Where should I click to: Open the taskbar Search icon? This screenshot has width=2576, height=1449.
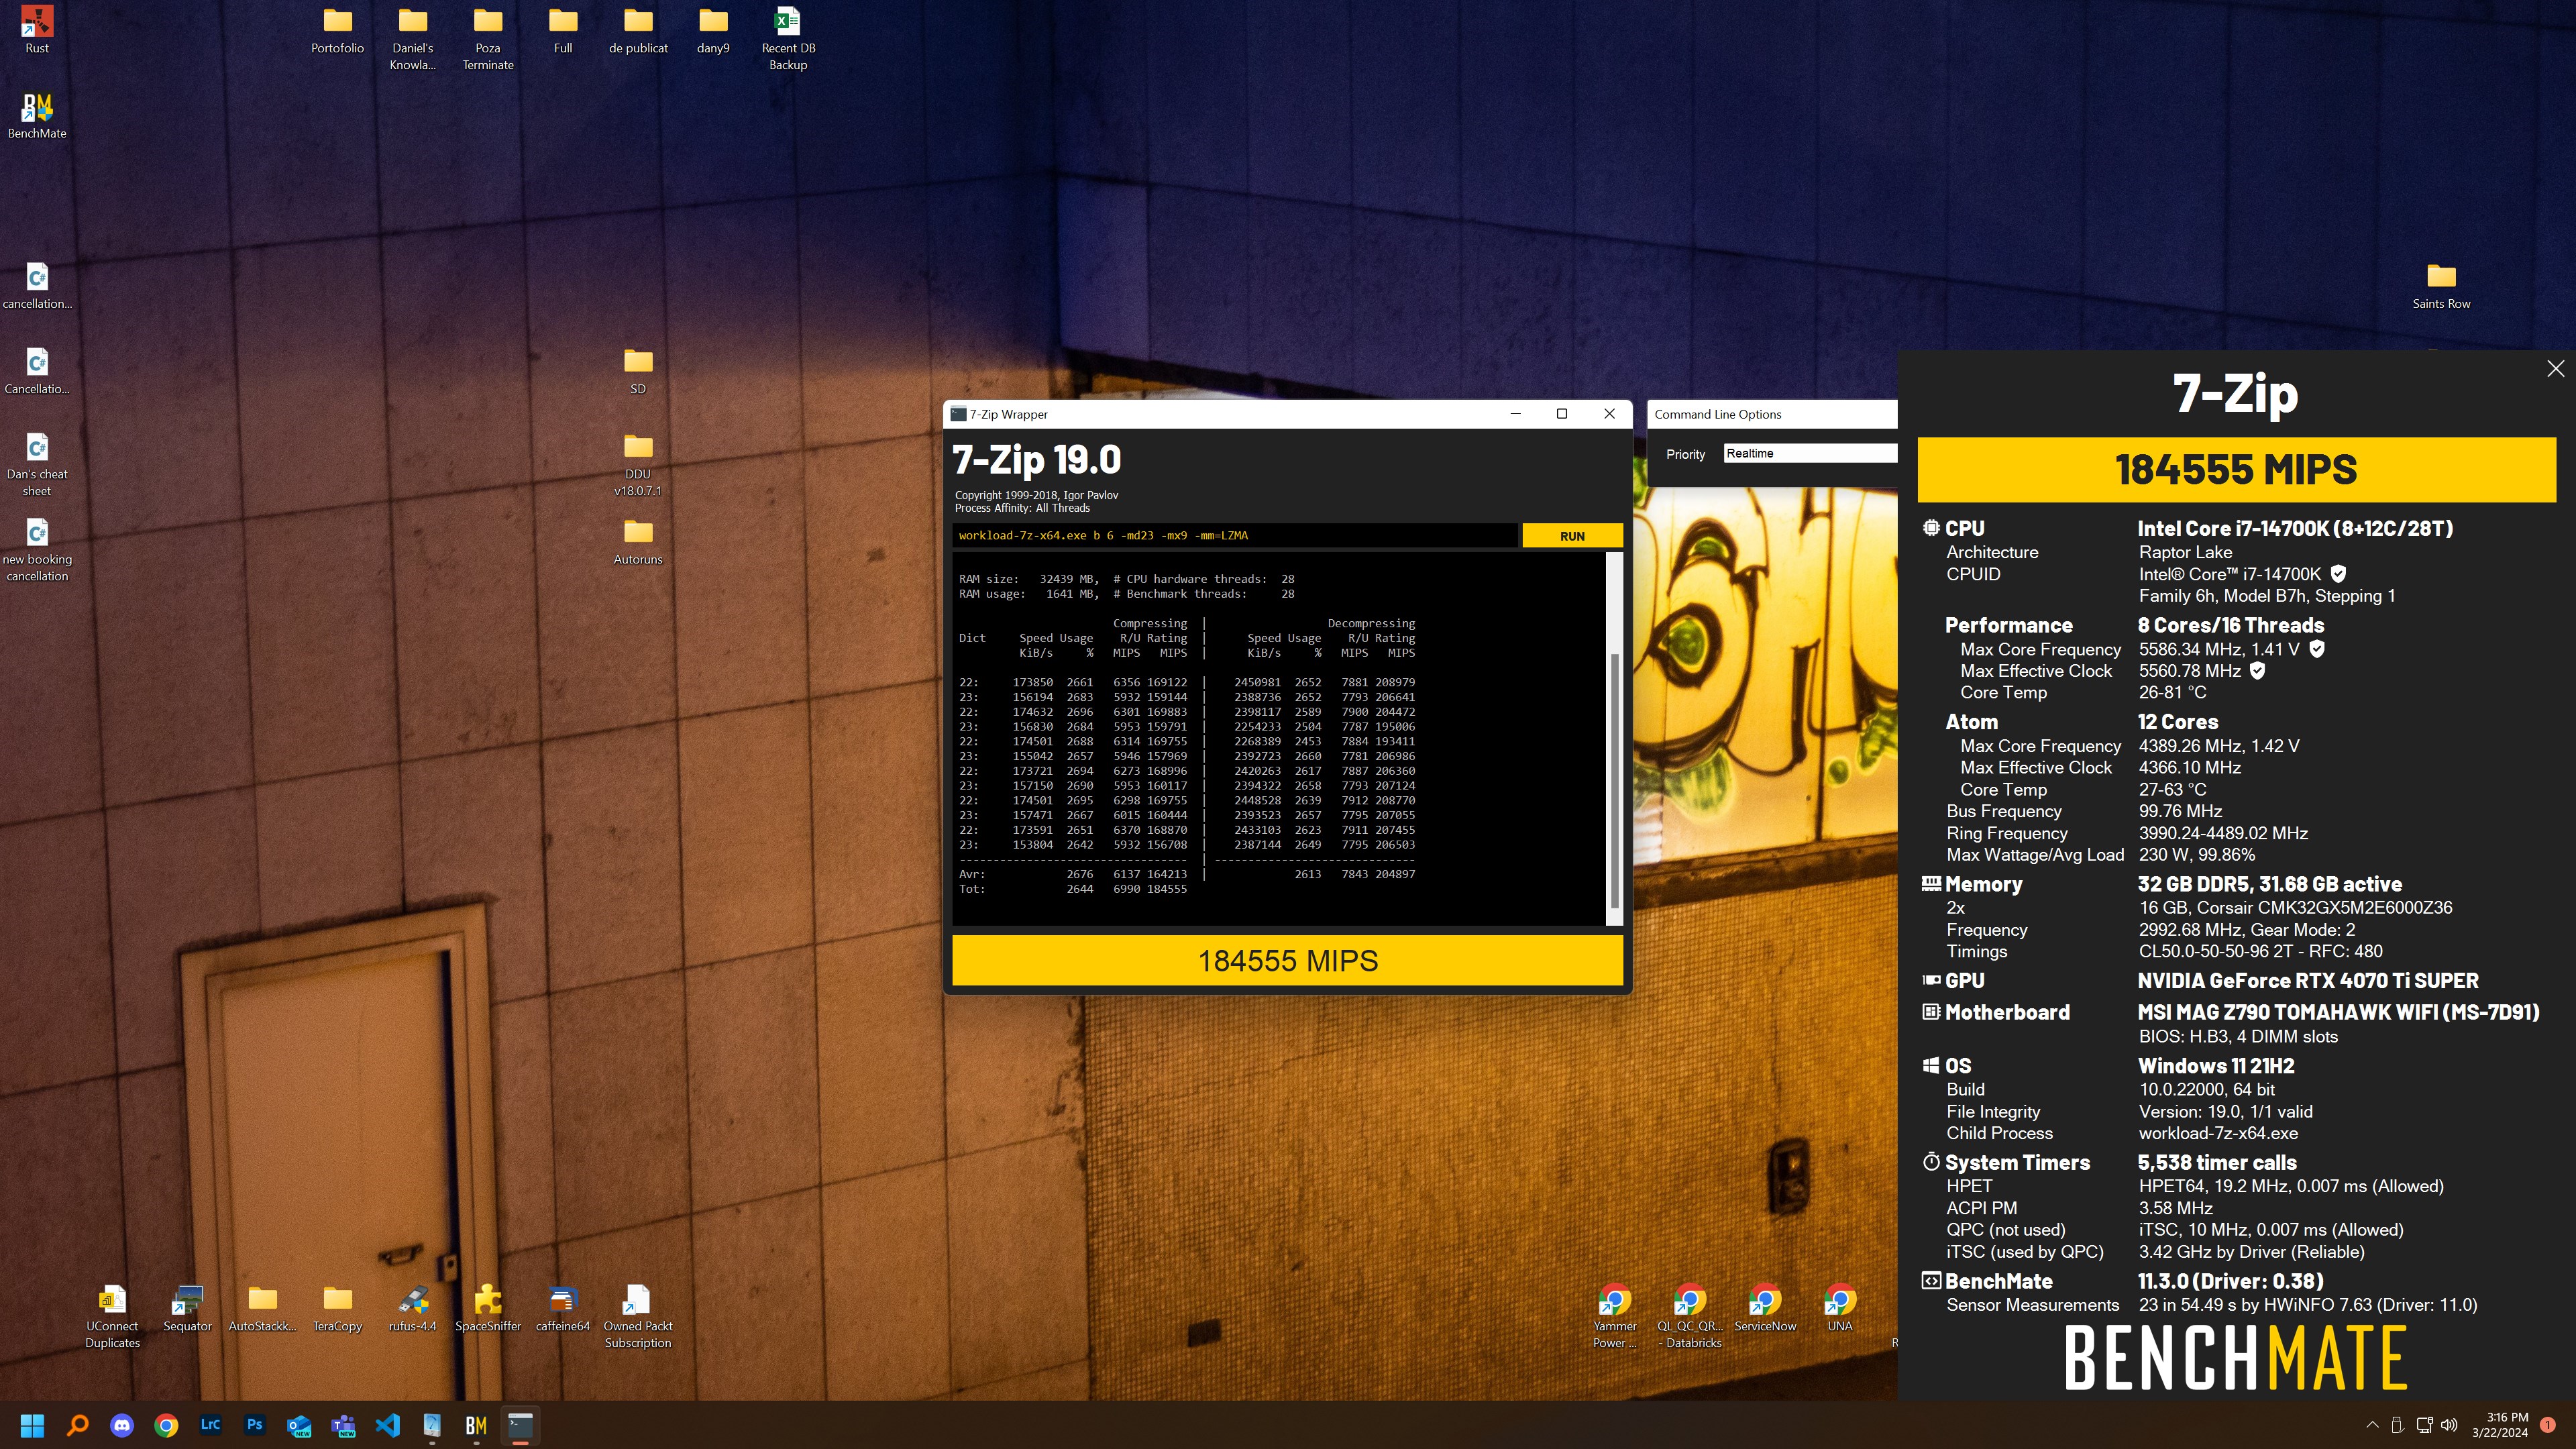77,1425
